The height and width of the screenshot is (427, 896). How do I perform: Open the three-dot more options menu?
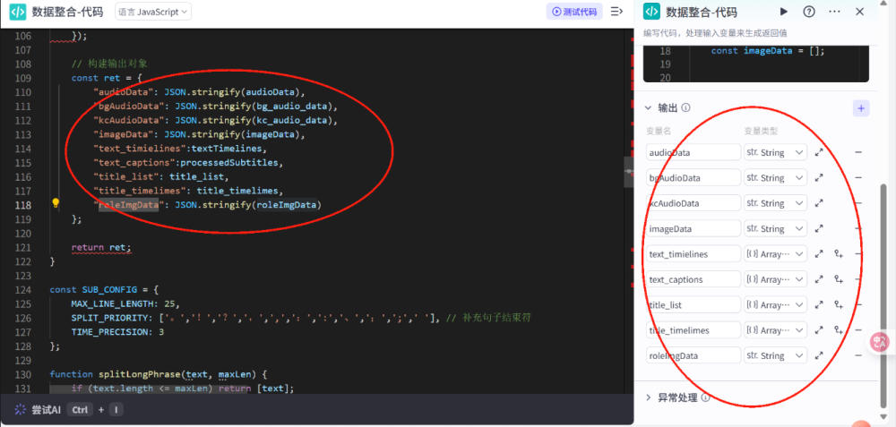(834, 12)
